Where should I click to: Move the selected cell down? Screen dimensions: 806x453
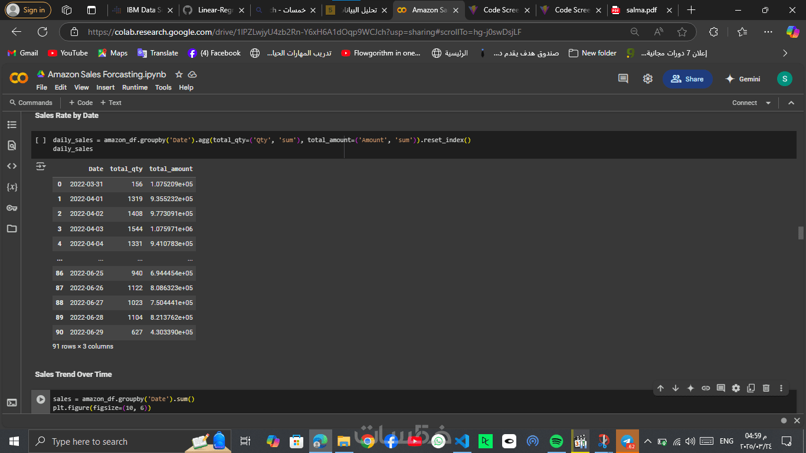pyautogui.click(x=676, y=388)
